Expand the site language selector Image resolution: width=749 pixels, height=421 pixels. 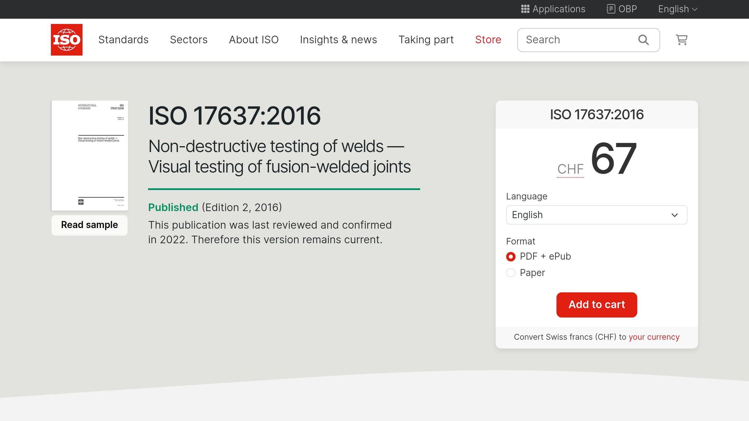677,9
